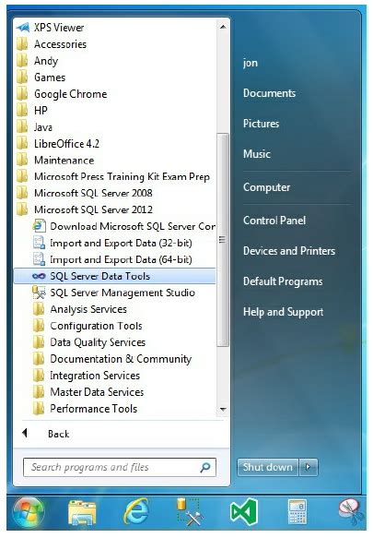Open Documents from the right pane
The height and width of the screenshot is (538, 373).
269,93
